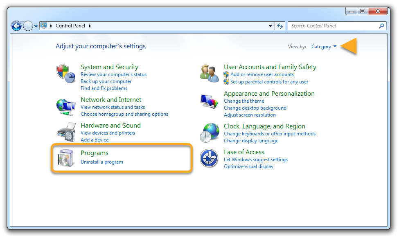
Task: Click in the Search Control Panel field
Action: [x=334, y=26]
